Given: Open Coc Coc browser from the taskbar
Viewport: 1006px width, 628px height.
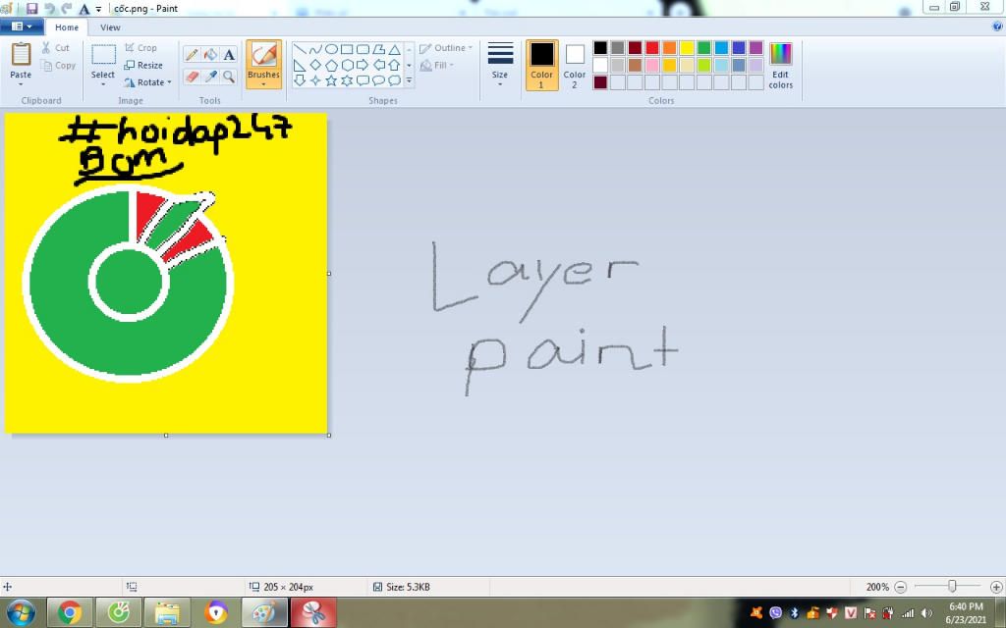Looking at the screenshot, I should [x=118, y=613].
